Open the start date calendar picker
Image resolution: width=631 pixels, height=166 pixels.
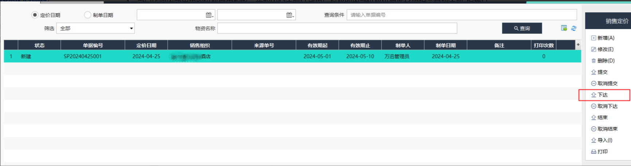pyautogui.click(x=209, y=15)
